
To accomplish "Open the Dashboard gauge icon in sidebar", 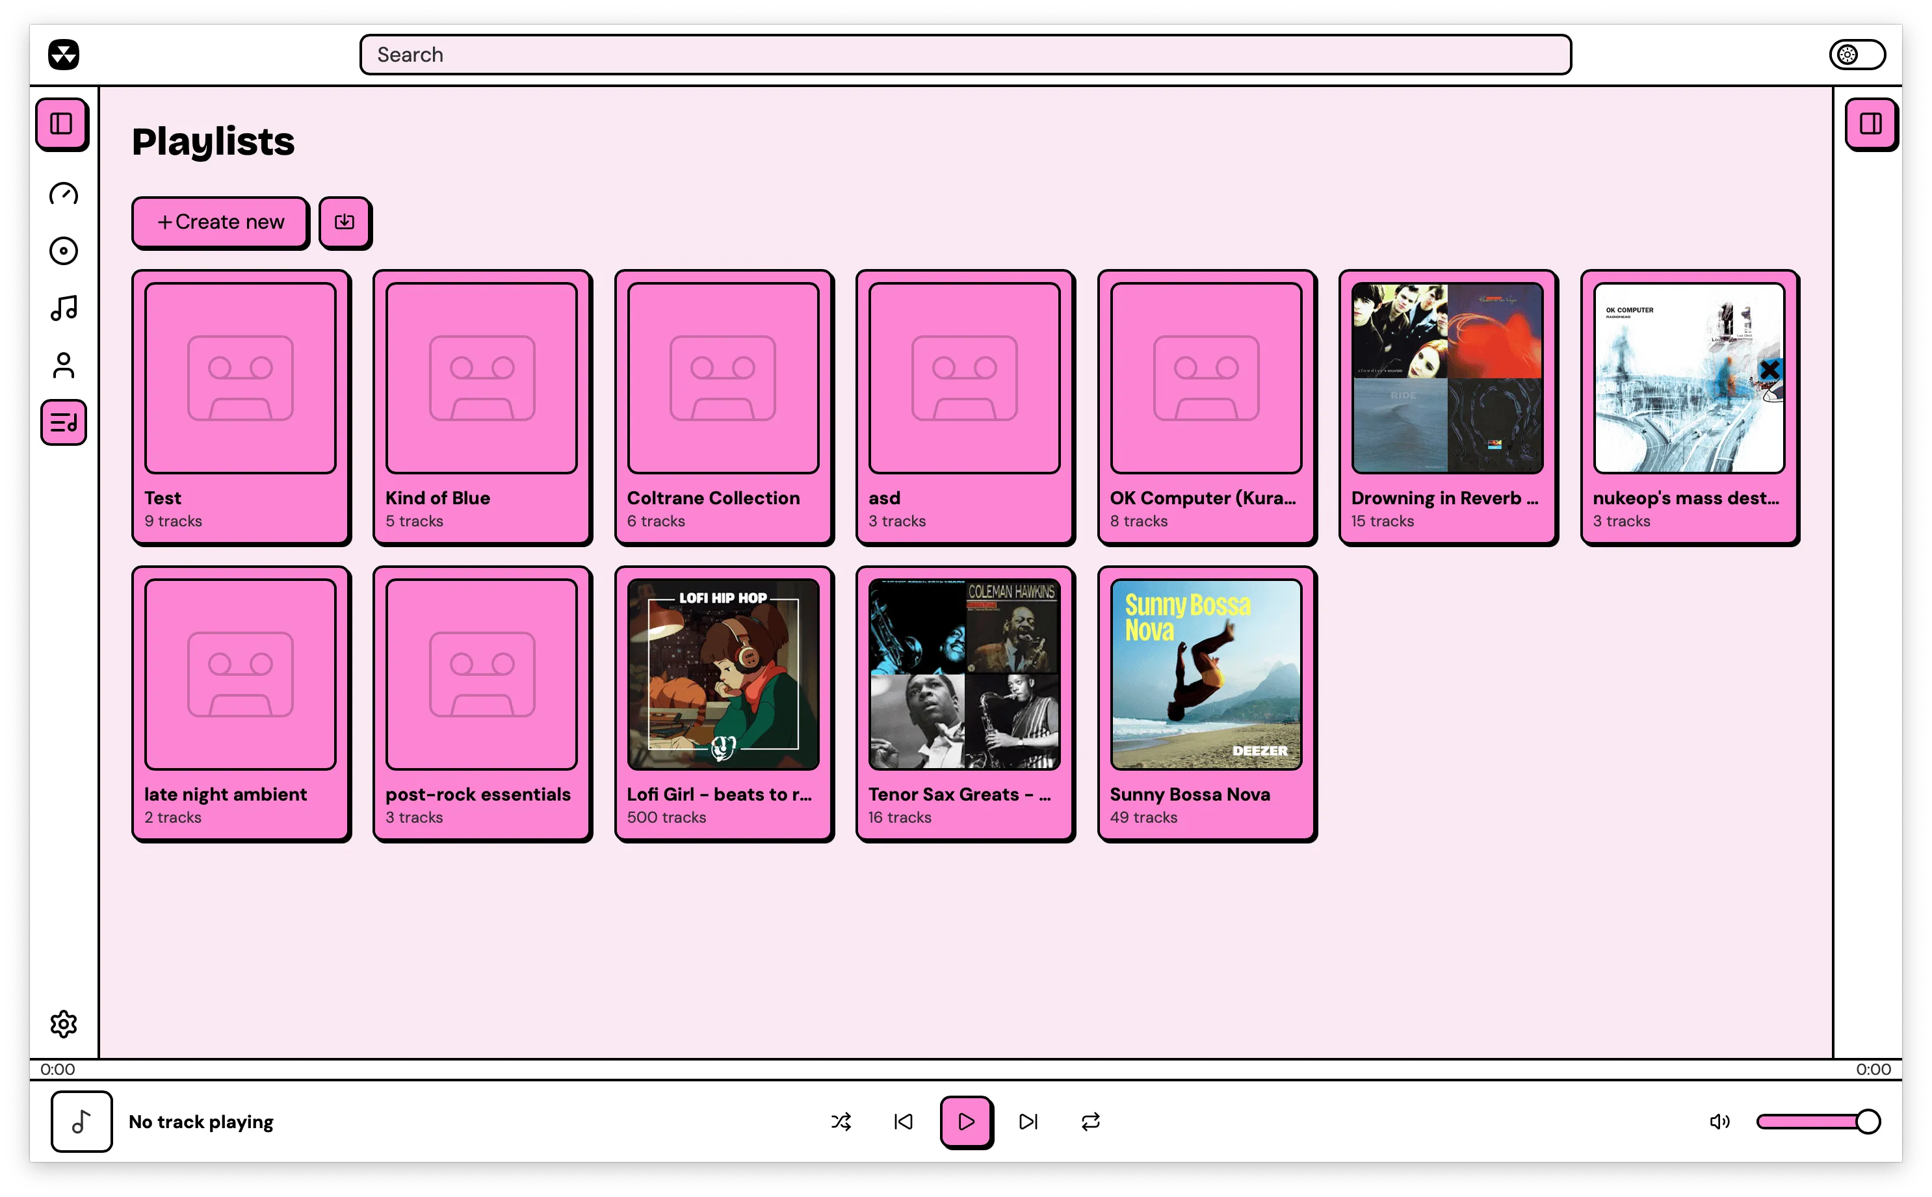I will (x=63, y=194).
